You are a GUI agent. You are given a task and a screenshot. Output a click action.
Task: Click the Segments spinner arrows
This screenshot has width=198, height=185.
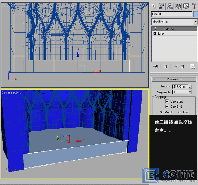[190, 92]
